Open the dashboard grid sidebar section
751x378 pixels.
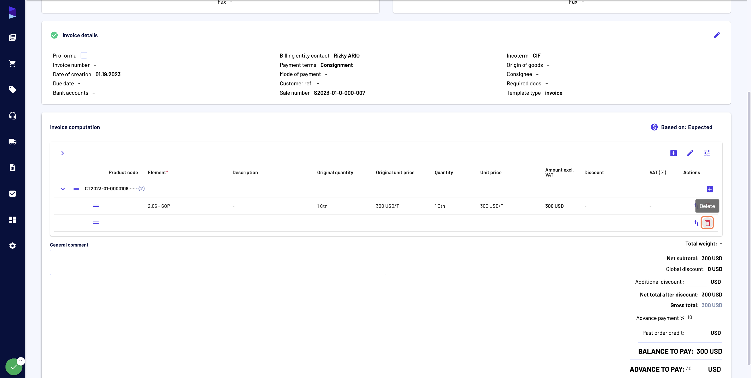coord(12,220)
